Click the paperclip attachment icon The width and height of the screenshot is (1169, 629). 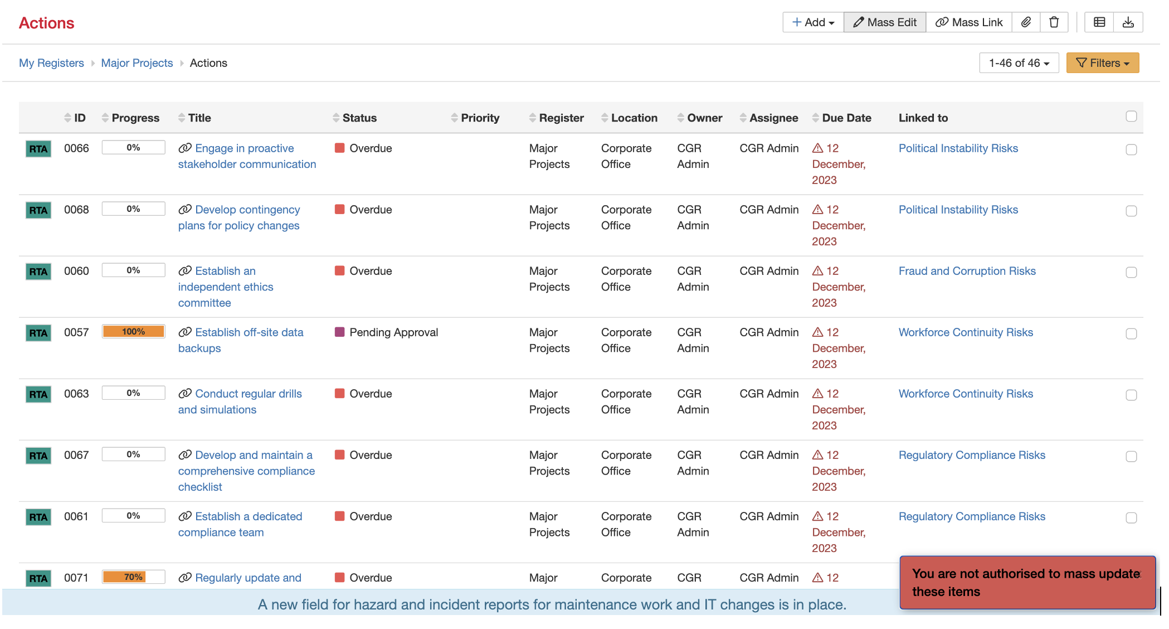click(1026, 22)
